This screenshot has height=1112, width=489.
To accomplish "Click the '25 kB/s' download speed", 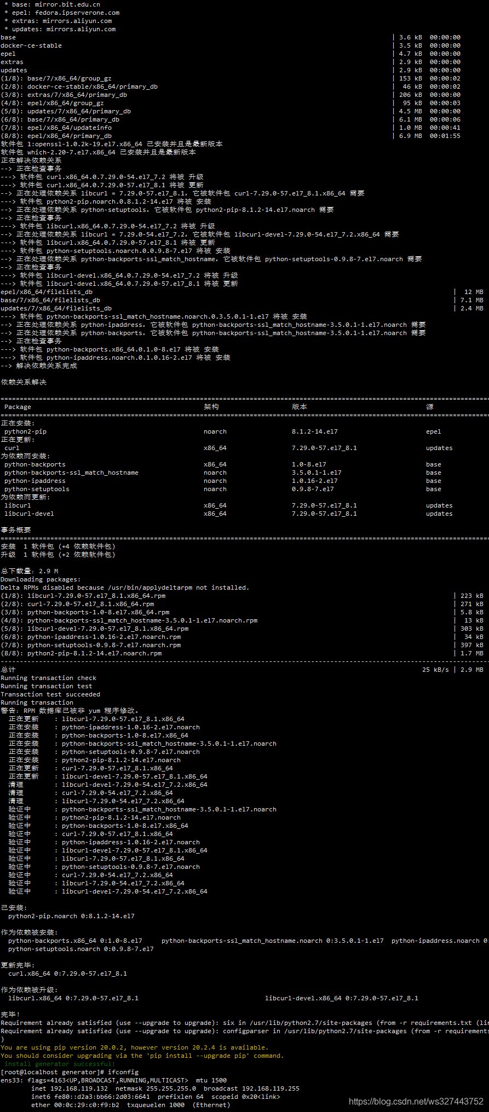I will 435,670.
